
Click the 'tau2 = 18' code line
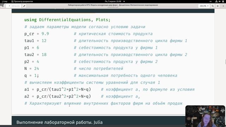point(35,55)
